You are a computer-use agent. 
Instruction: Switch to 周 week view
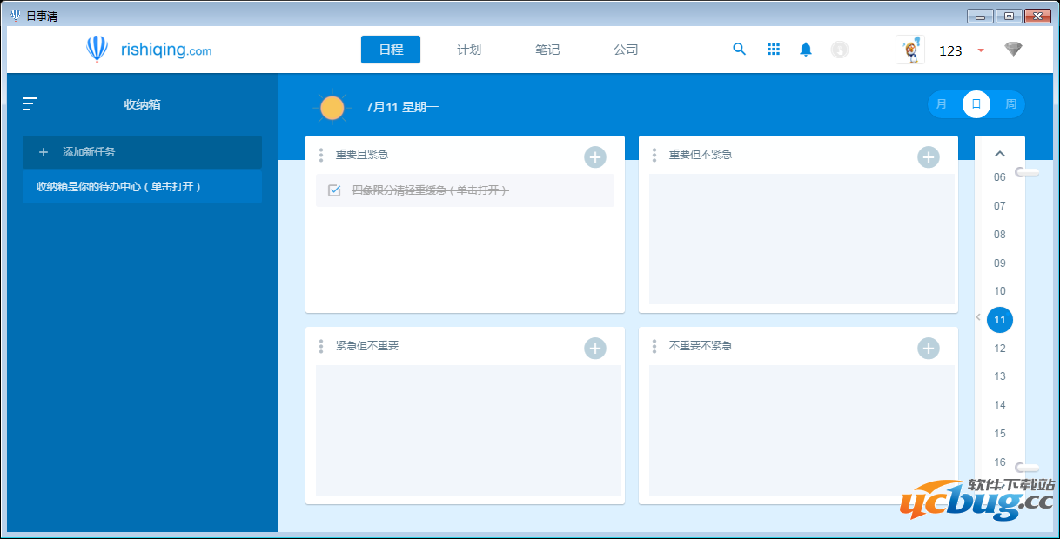click(1010, 104)
